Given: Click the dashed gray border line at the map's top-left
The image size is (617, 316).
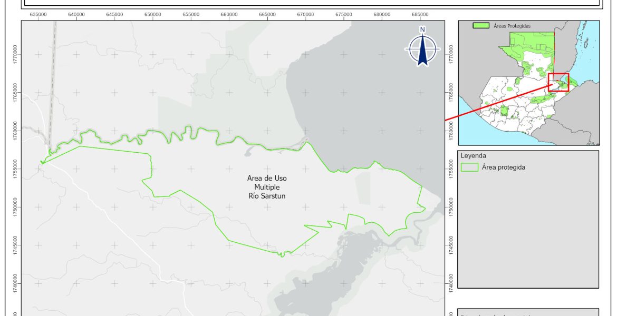Looking at the screenshot, I should point(53,79).
